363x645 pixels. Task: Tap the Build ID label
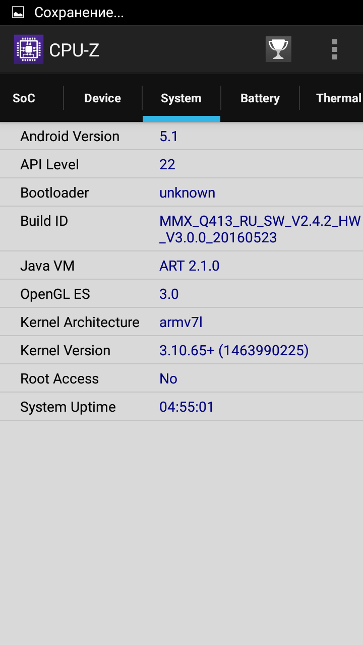(44, 221)
